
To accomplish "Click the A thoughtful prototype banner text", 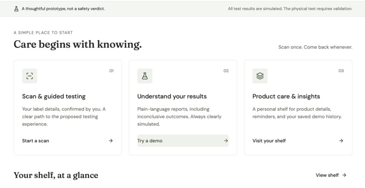I will [63, 9].
